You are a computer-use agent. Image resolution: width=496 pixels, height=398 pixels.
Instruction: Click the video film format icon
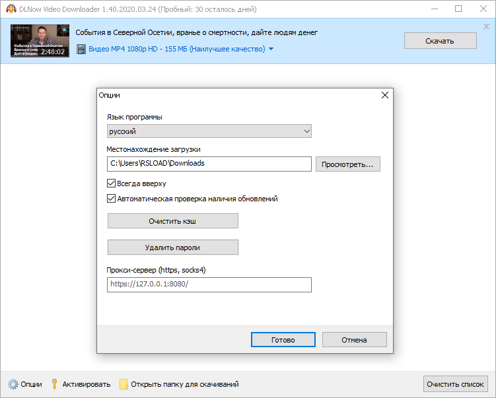pos(81,49)
